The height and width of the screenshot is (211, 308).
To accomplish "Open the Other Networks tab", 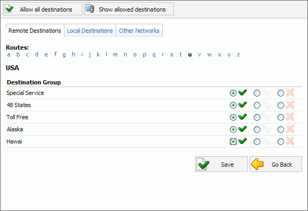I will pos(139,31).
